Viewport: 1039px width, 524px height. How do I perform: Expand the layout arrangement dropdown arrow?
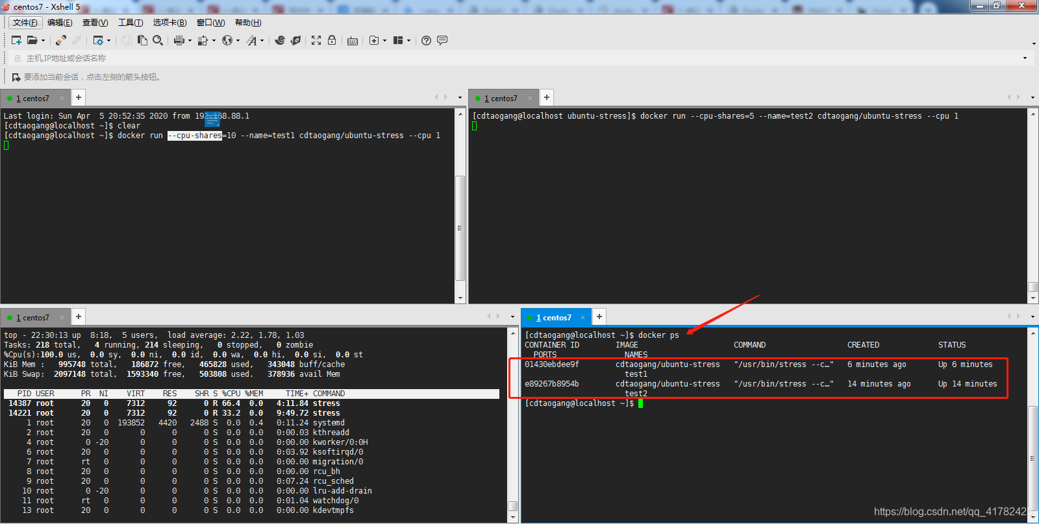tap(408, 40)
